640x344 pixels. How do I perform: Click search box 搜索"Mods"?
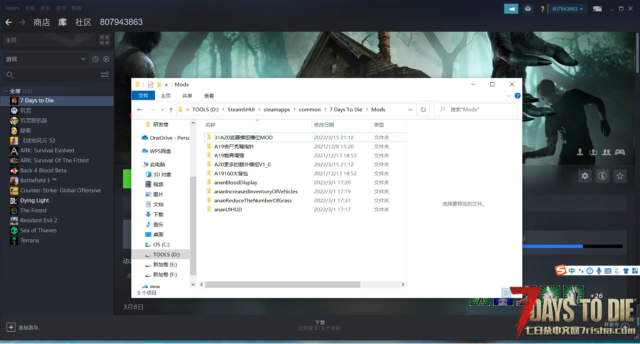pyautogui.click(x=476, y=110)
